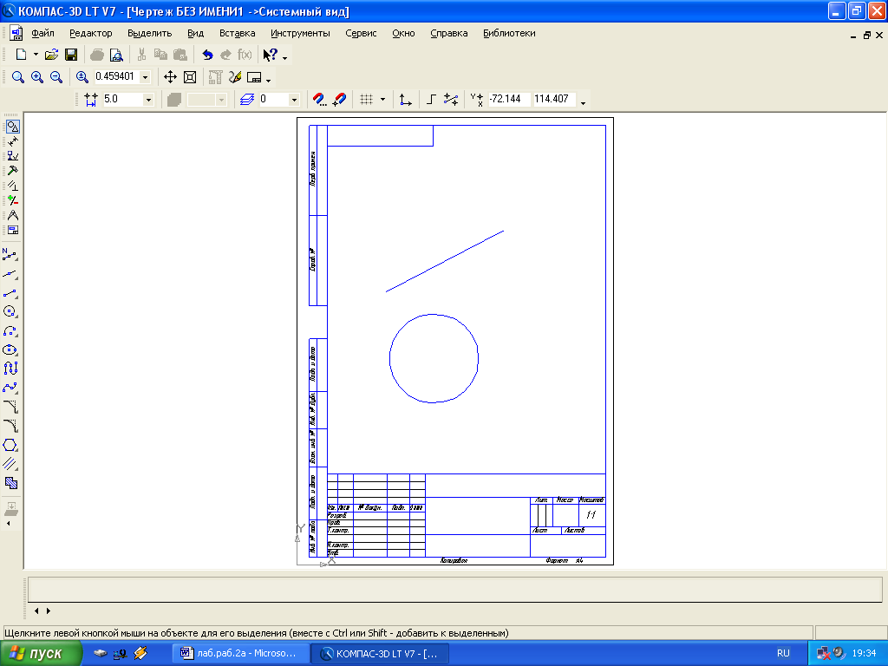Open the zoom scale 0.459401 dropdown
Image resolution: width=888 pixels, height=666 pixels.
pos(146,77)
